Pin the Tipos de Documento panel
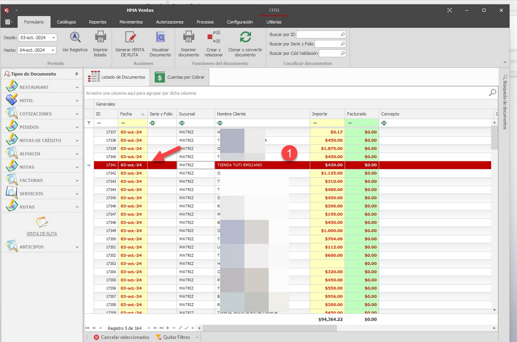 coord(76,74)
